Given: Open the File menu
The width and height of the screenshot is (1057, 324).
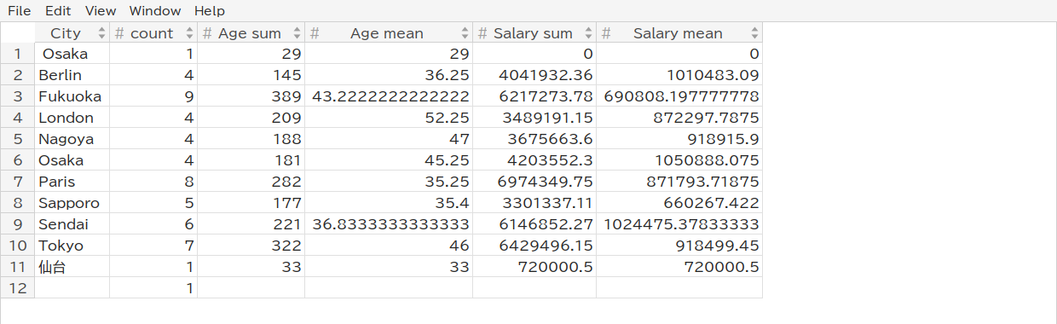Looking at the screenshot, I should coord(19,11).
